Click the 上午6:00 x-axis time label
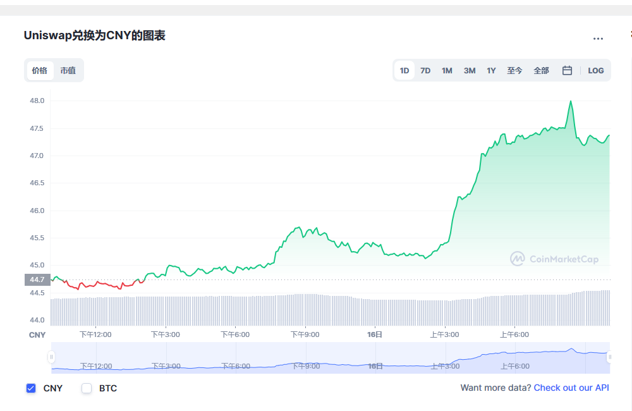 (x=514, y=334)
